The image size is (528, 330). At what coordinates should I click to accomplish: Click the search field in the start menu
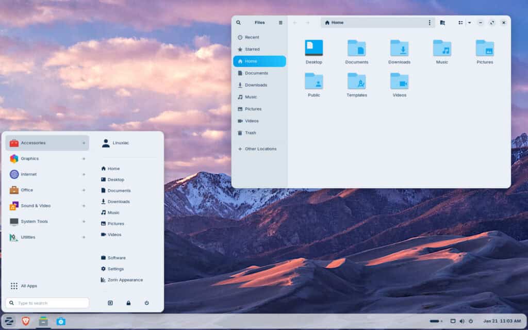47,303
